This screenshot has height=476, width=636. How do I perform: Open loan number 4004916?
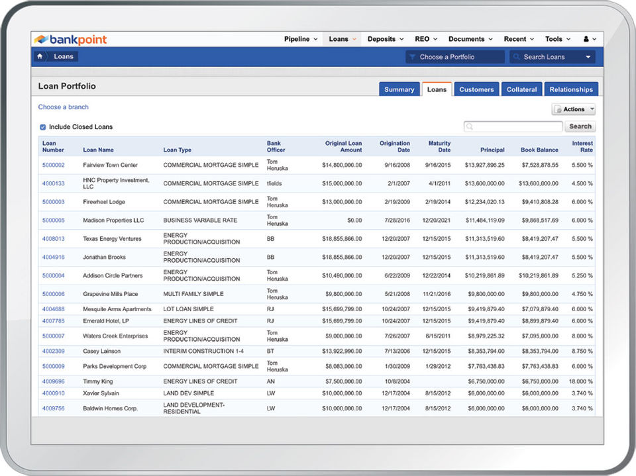pos(54,257)
